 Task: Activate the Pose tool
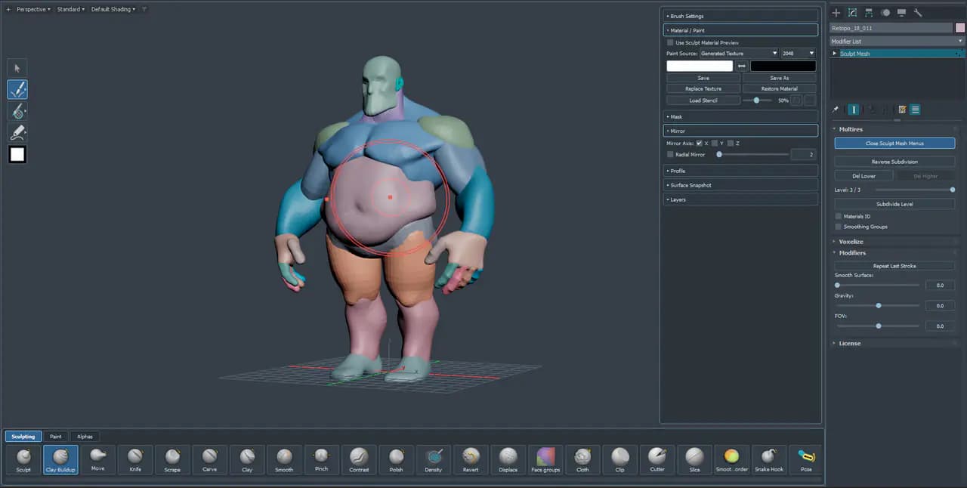click(x=806, y=459)
